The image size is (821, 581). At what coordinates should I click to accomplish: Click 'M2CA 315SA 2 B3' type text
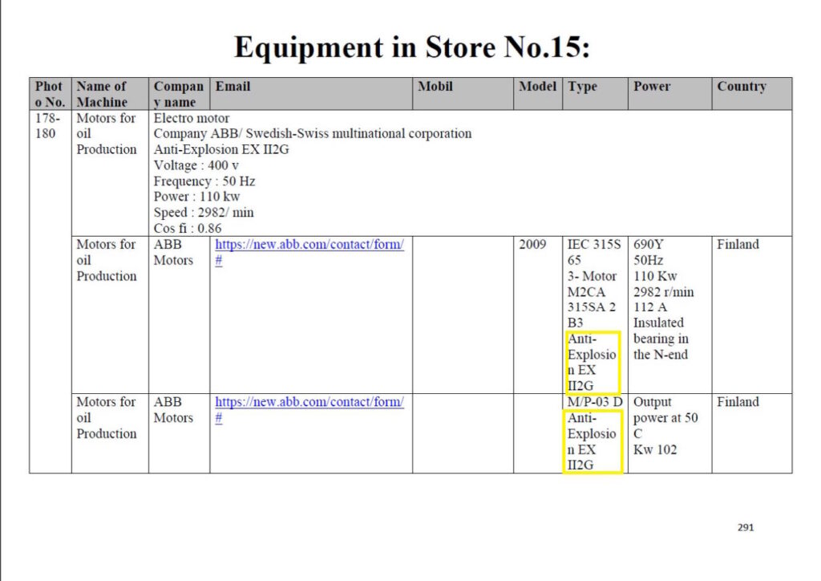[592, 307]
